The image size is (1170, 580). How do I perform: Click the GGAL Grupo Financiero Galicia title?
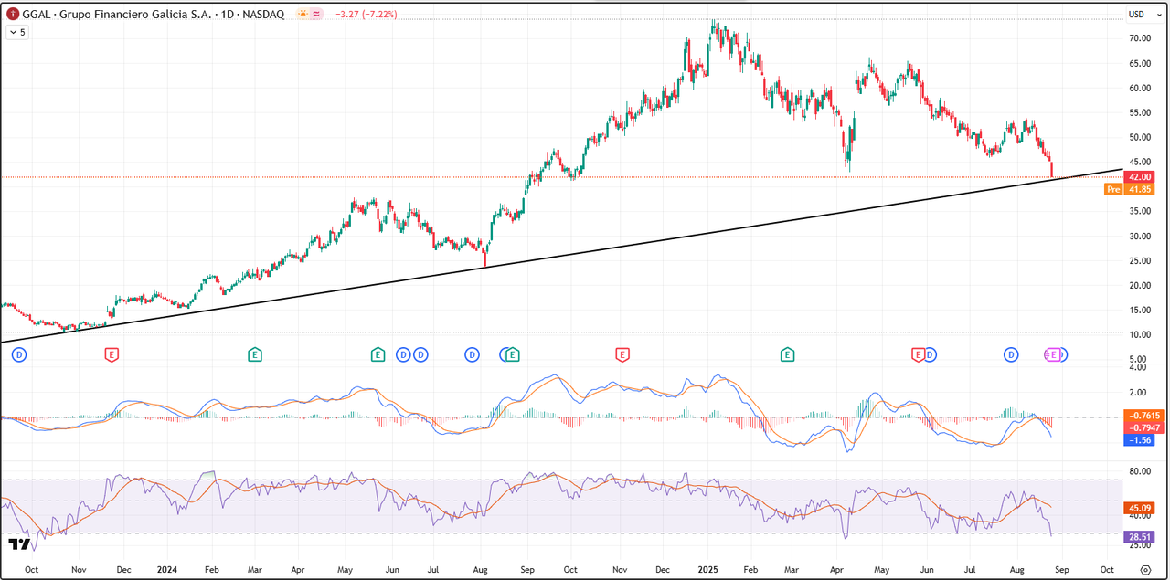[x=154, y=15]
